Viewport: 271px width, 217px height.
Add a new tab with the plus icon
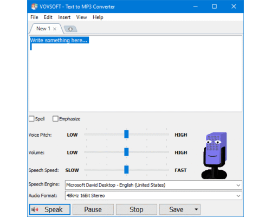(x=70, y=29)
